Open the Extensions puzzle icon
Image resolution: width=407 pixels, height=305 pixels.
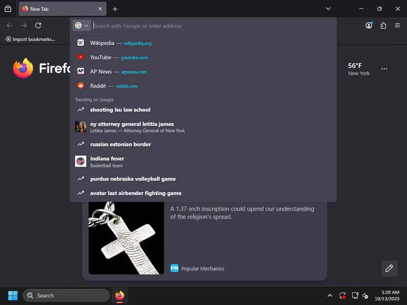point(383,25)
